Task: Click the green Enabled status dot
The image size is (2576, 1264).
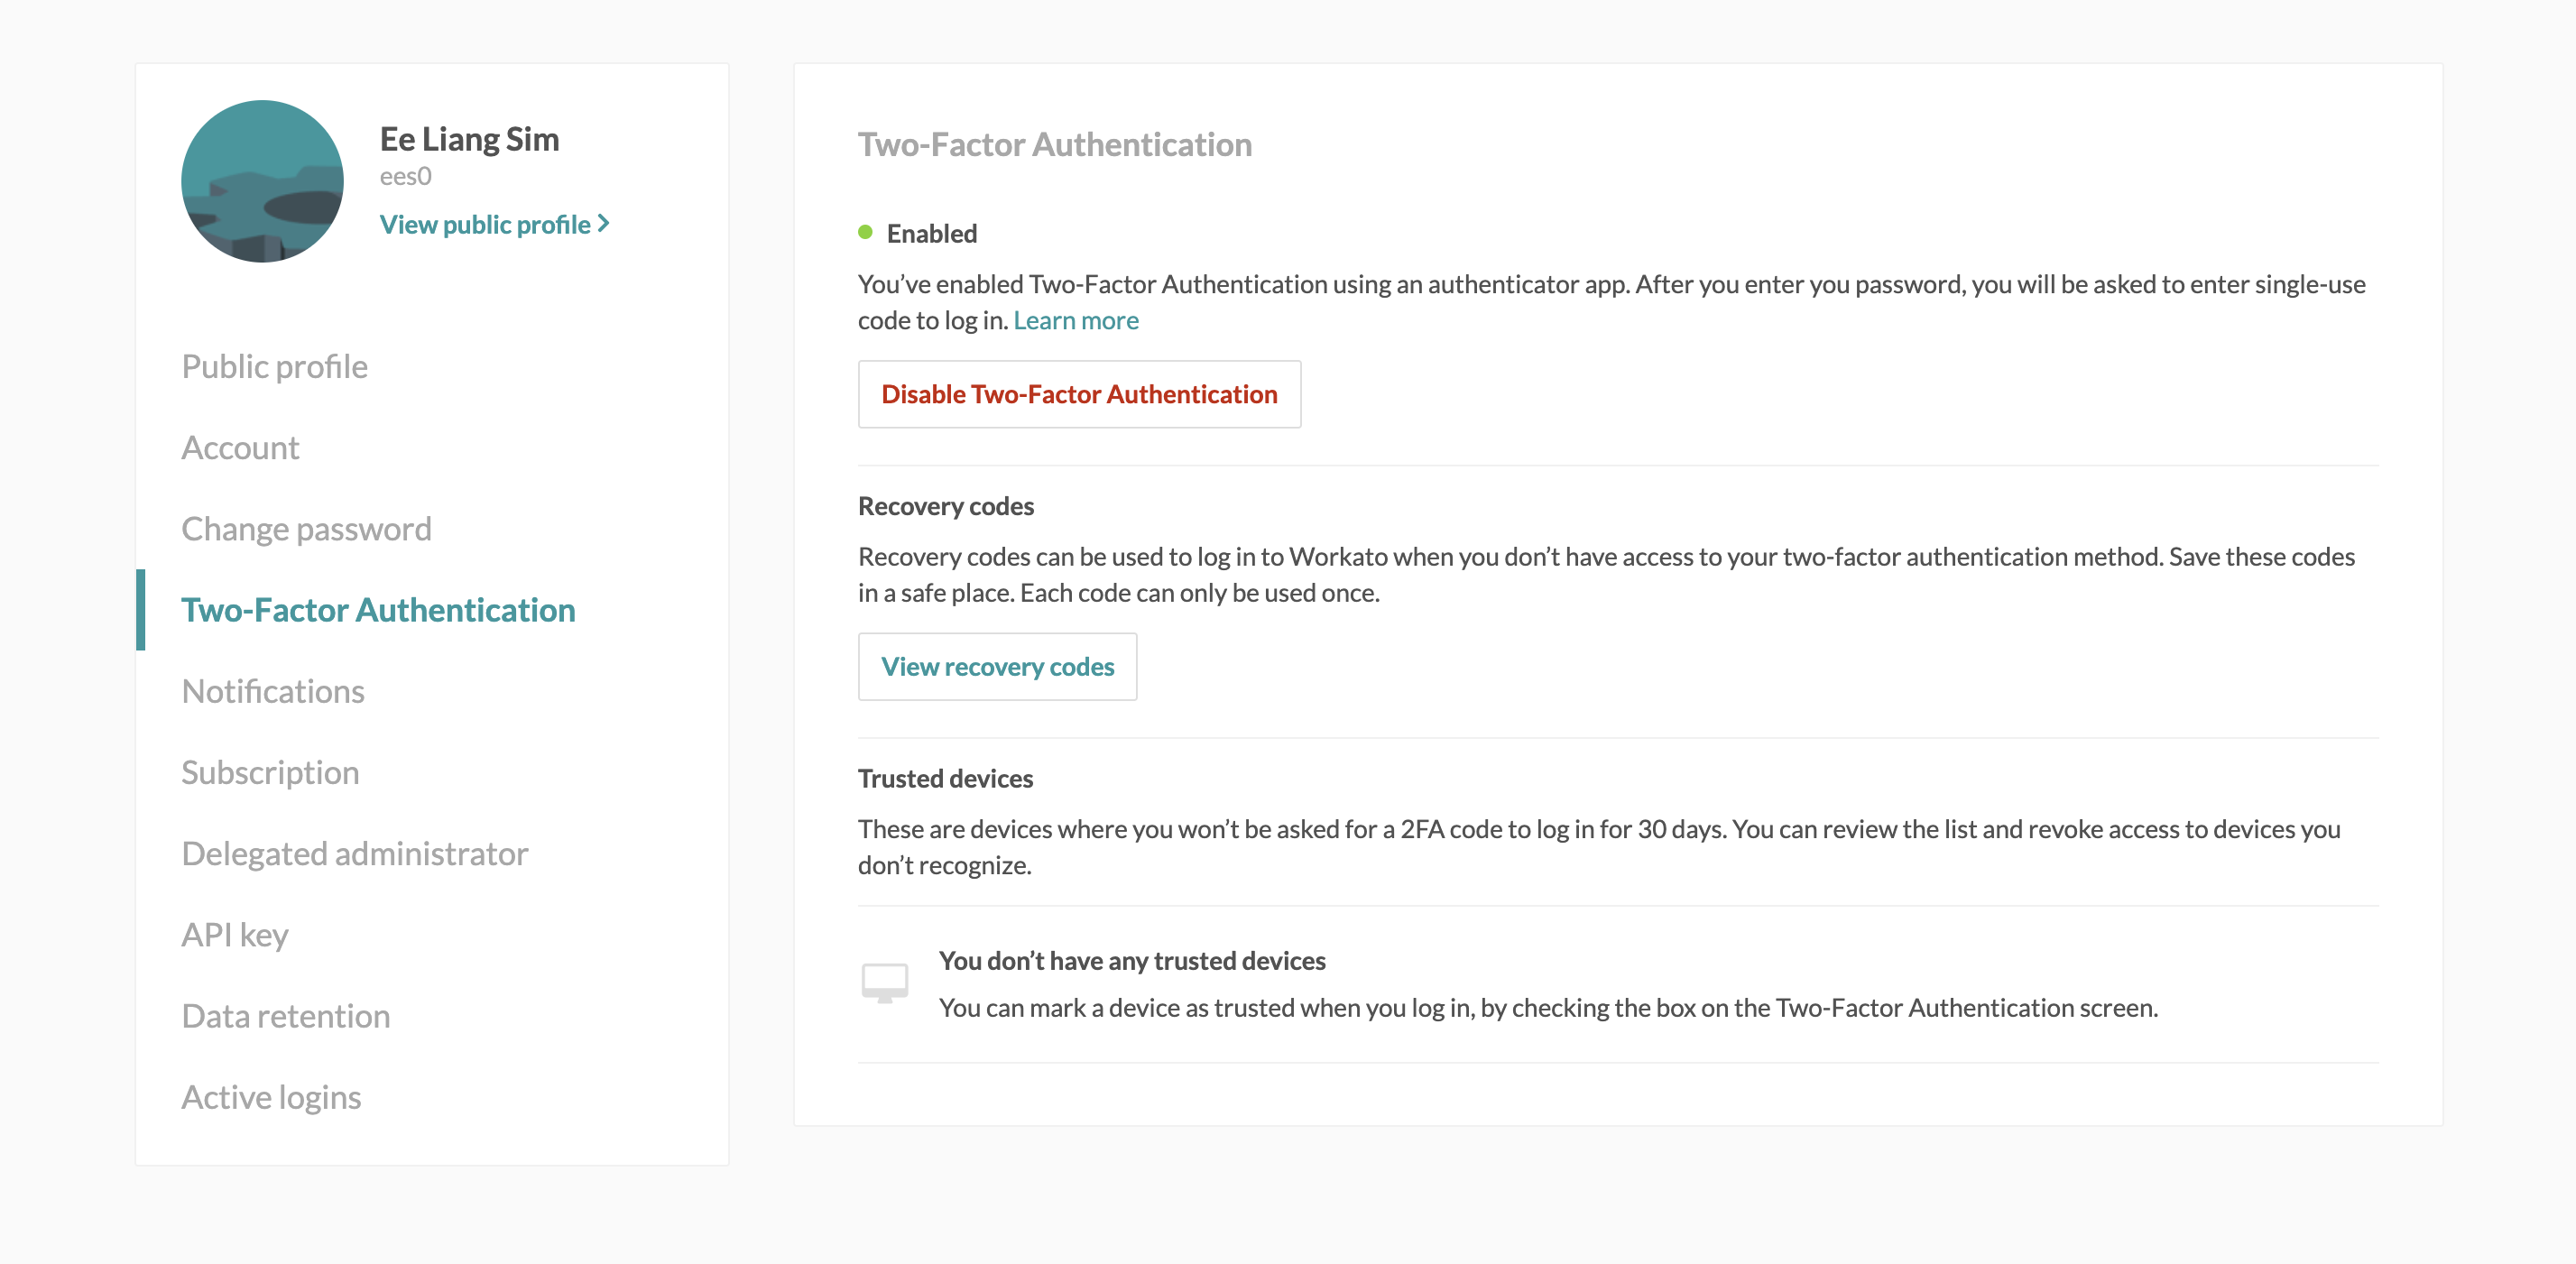Action: pos(865,232)
